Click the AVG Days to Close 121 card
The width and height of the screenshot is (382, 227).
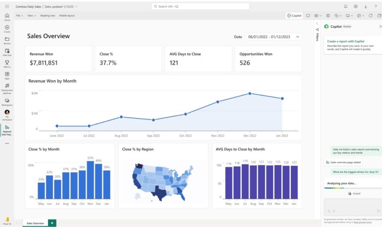click(198, 59)
